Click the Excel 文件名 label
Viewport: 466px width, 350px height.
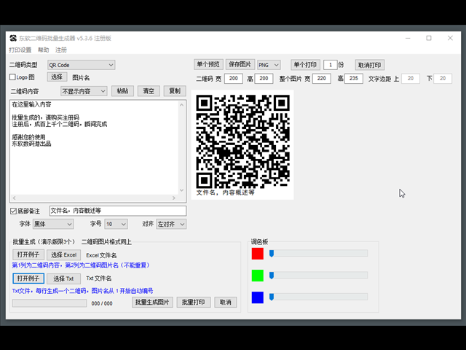click(101, 255)
